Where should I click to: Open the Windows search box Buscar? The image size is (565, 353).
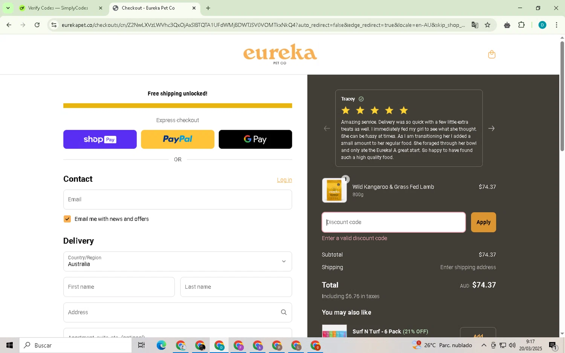tap(75, 345)
